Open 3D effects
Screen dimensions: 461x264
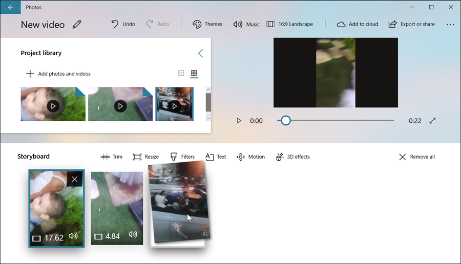pos(293,157)
